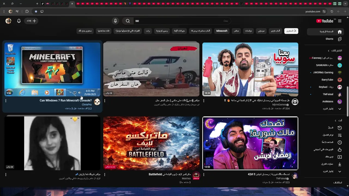Select the Rap (راب) filter chip
Screen dimensions: 349x196
[148, 31]
